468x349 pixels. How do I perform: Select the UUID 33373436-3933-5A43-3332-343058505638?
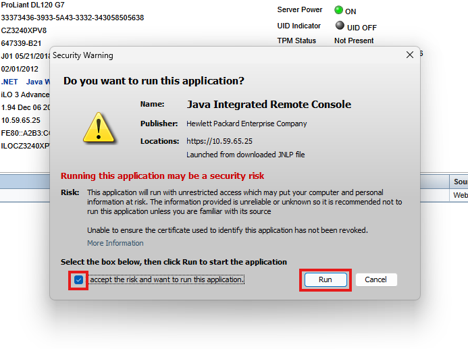coord(72,18)
